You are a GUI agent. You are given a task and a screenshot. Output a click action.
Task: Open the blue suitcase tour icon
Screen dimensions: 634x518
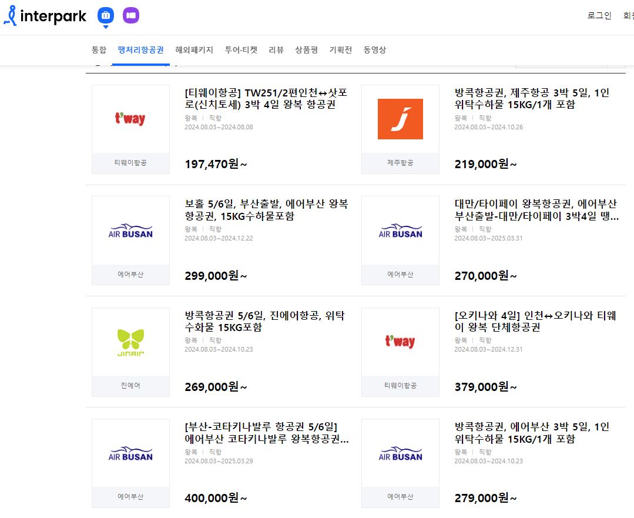(x=106, y=16)
